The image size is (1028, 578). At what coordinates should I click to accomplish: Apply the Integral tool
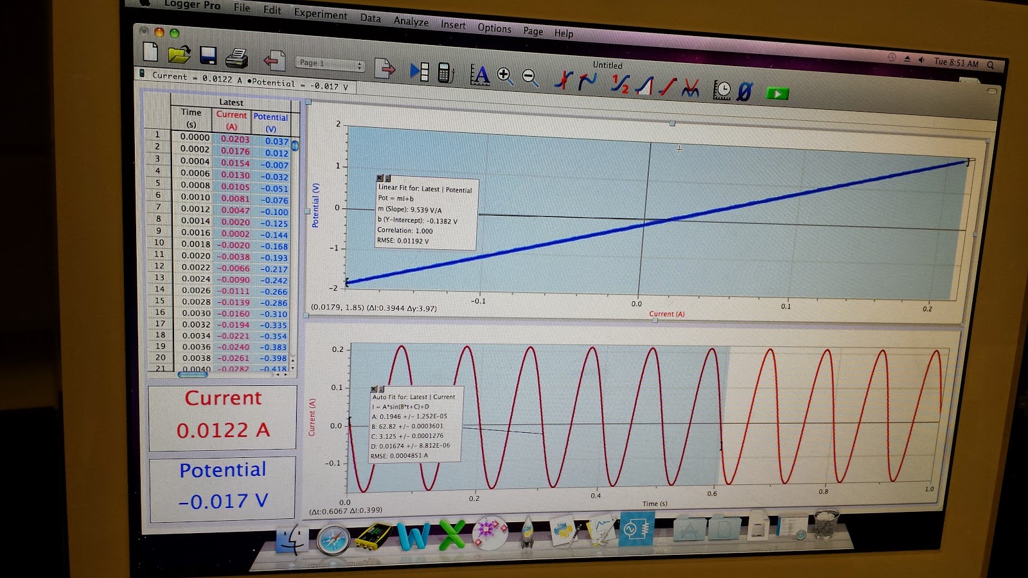pos(644,85)
